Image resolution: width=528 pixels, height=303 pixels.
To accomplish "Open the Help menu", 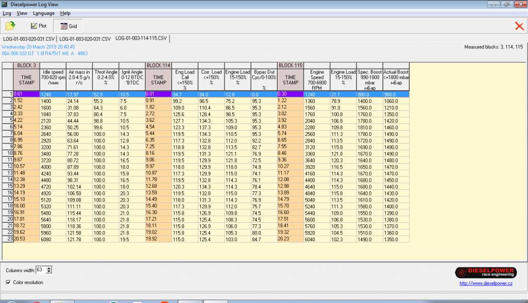I will (x=65, y=13).
